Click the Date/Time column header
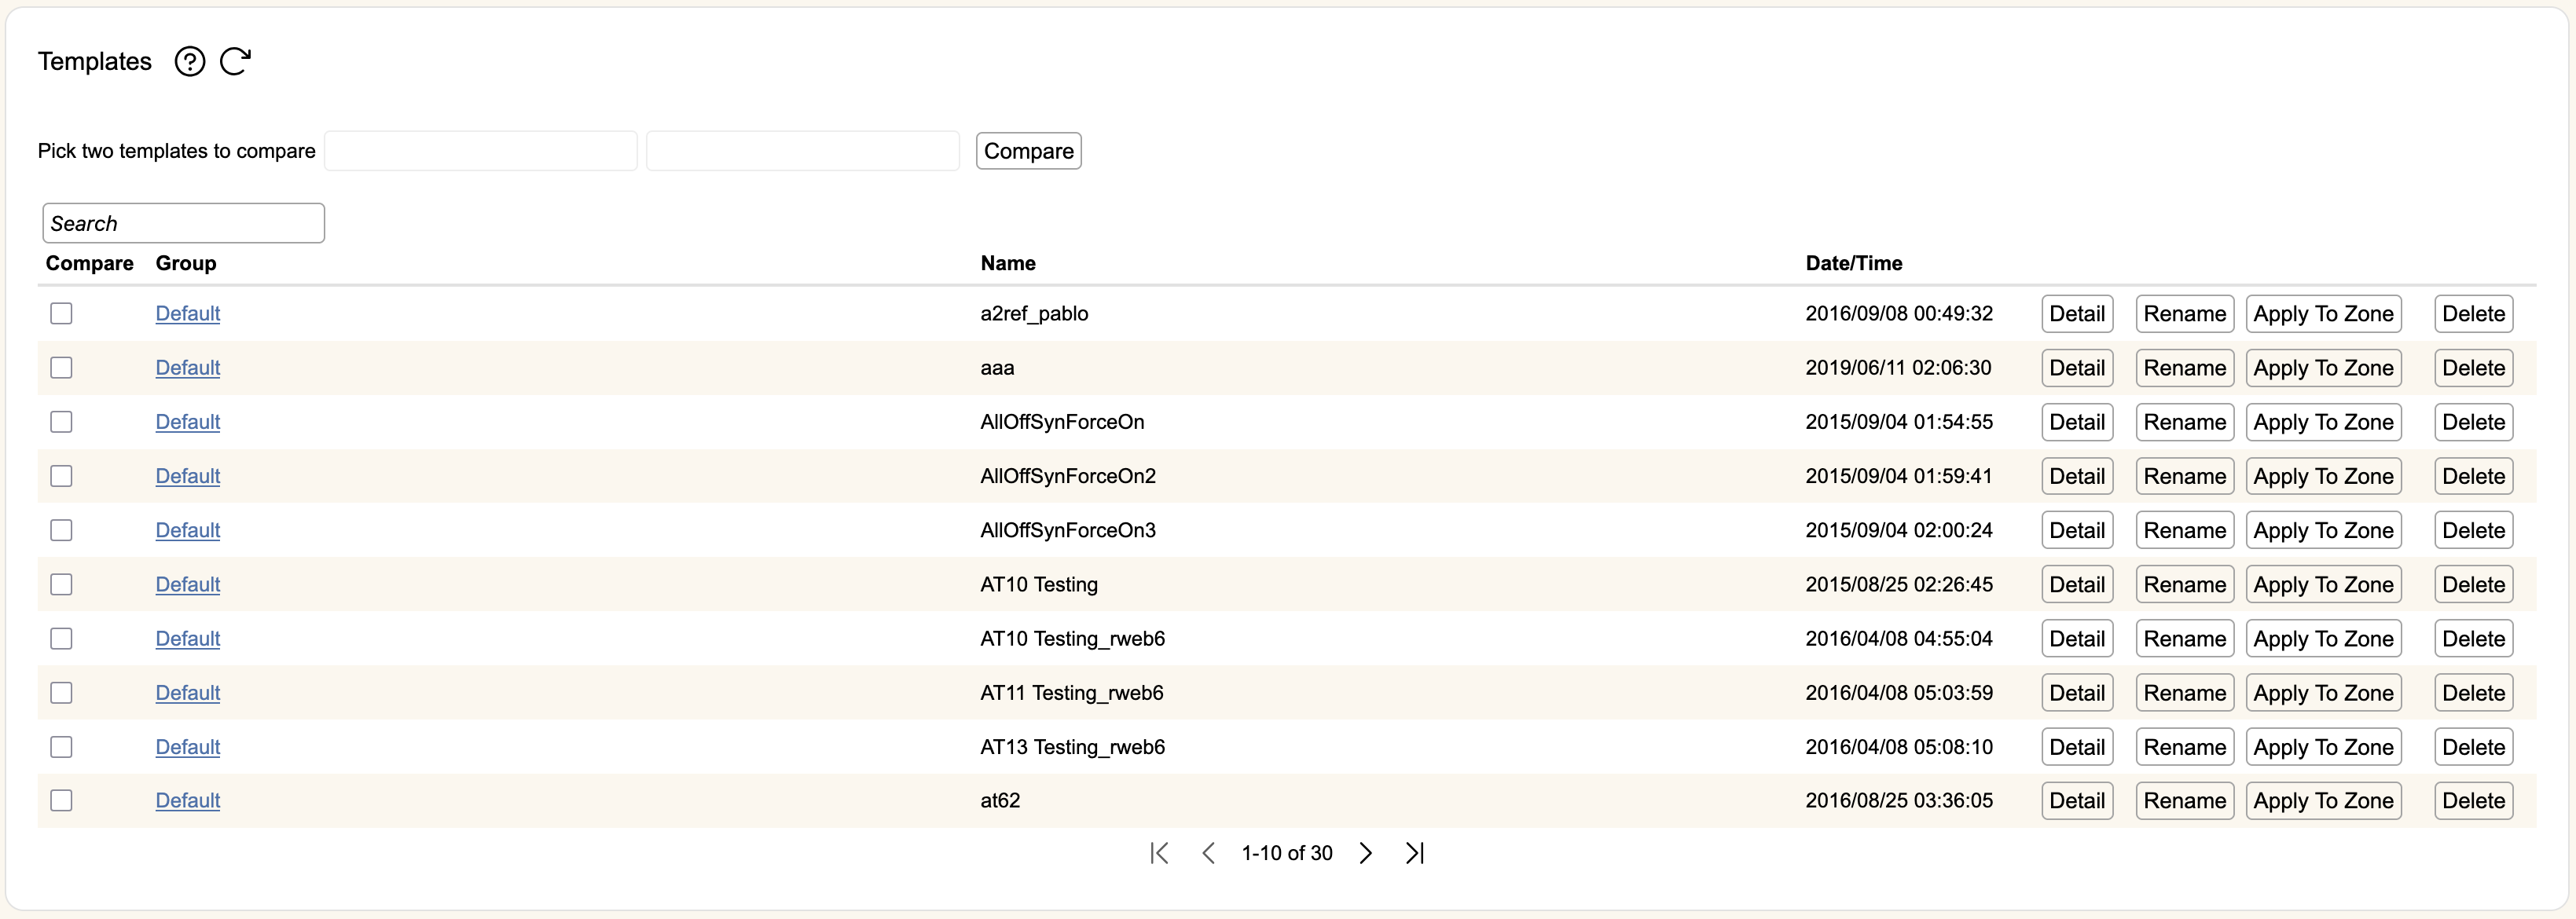Screen dimensions: 2576x919 coord(1854,263)
